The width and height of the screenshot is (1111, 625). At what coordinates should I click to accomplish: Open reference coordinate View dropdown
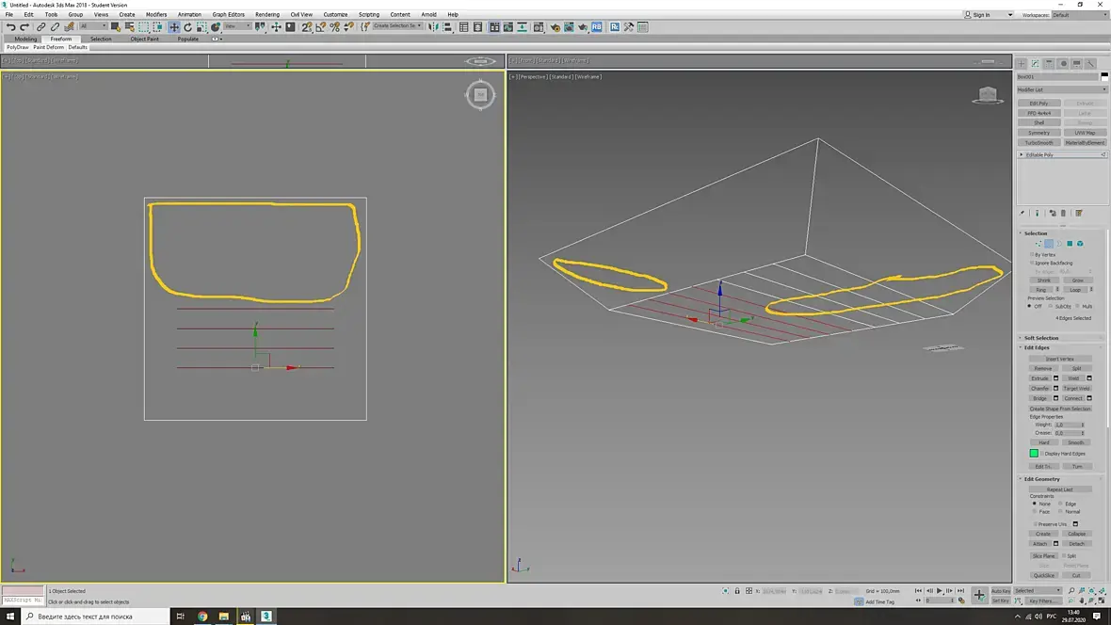click(x=237, y=26)
